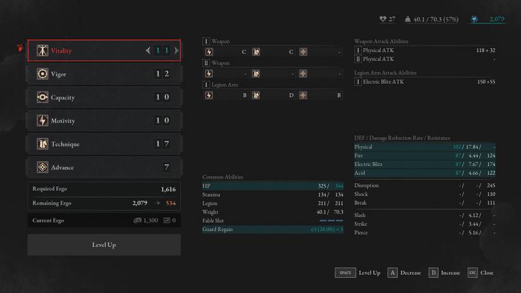Select the Capacity attribute row

[104, 97]
